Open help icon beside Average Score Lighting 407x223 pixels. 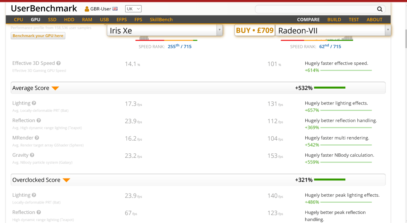tap(34, 103)
